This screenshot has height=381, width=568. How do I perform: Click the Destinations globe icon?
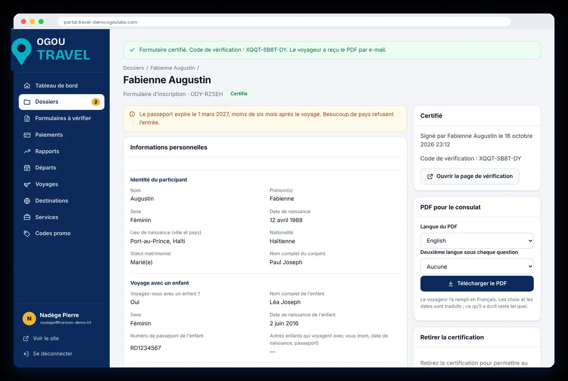point(27,201)
